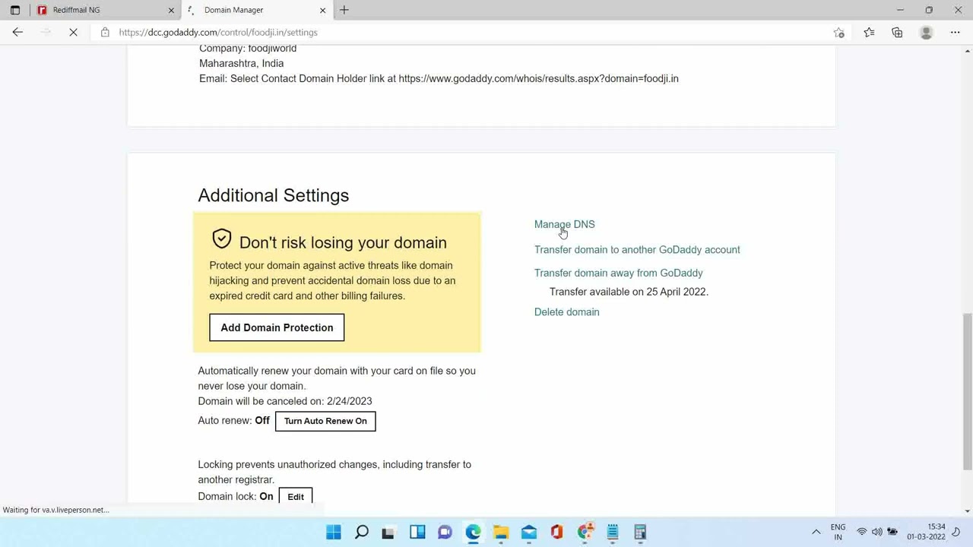Open Notepad from taskbar

click(x=612, y=532)
